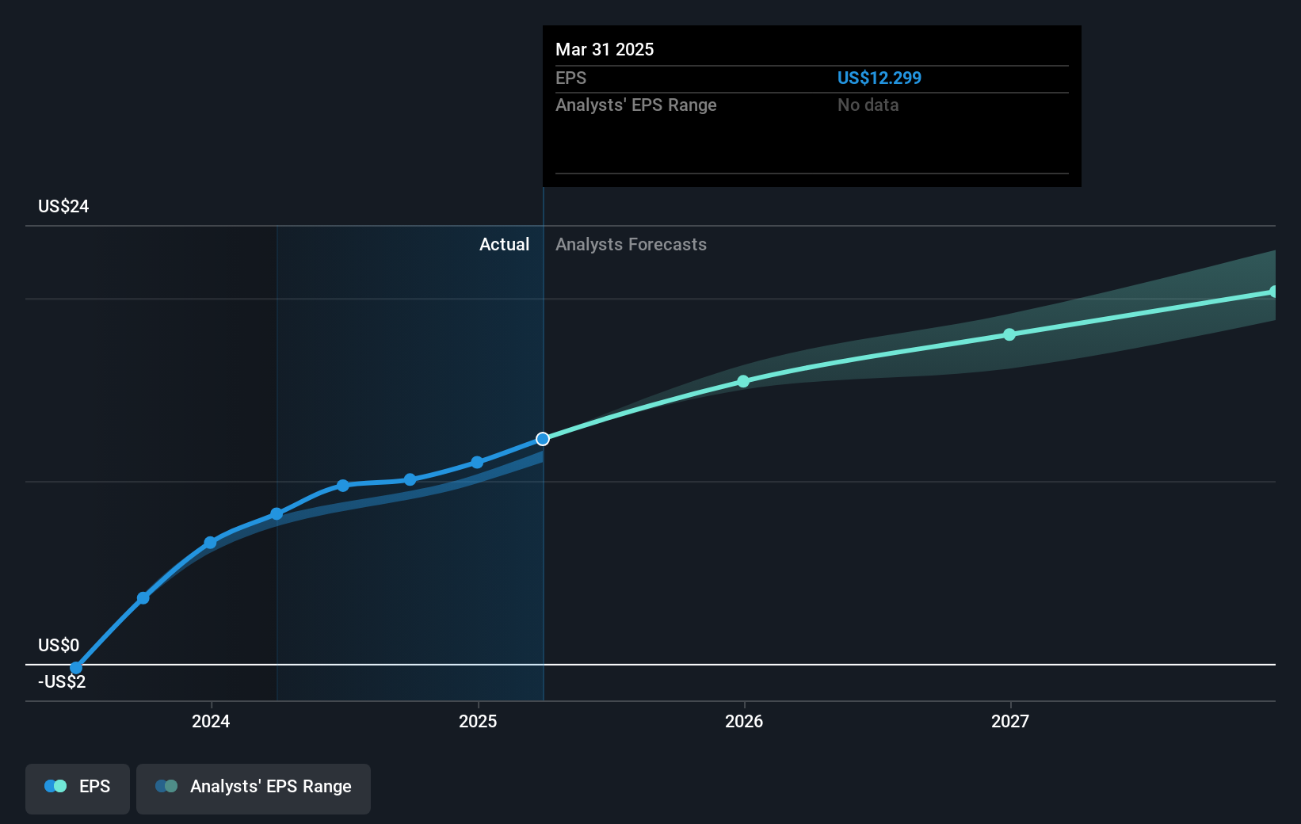Select the EPS point at start of shaded region
The width and height of the screenshot is (1301, 824).
[277, 514]
